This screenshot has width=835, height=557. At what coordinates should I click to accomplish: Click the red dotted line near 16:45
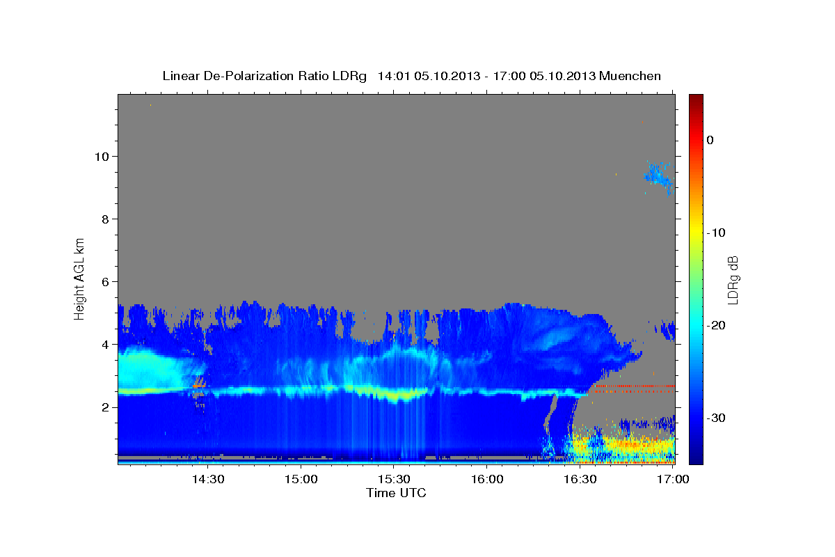[632, 386]
